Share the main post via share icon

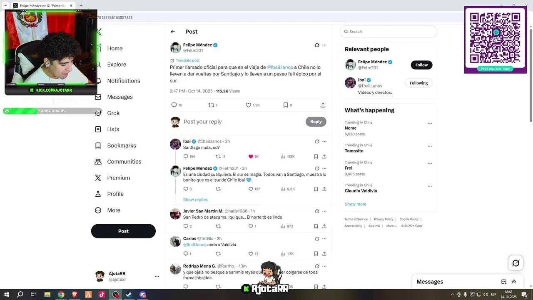(323, 105)
